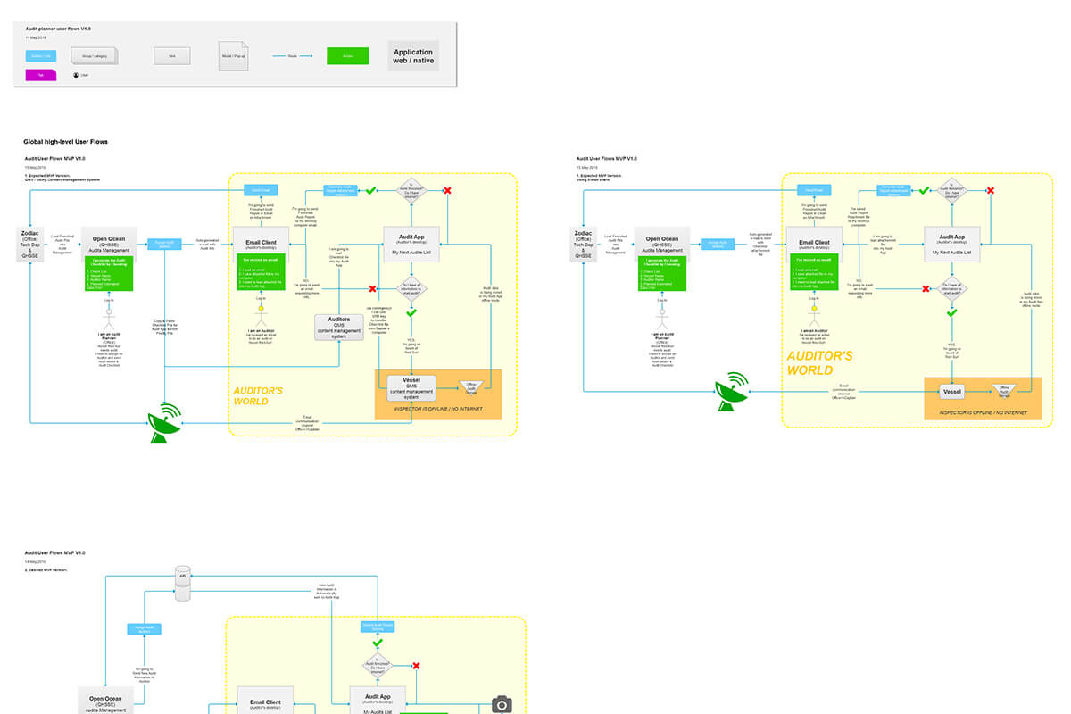Click 'INSPECTOR IS OFFLINE / NO INTERNET' in QMS diagram
This screenshot has width=1071, height=714.
pyautogui.click(x=438, y=408)
